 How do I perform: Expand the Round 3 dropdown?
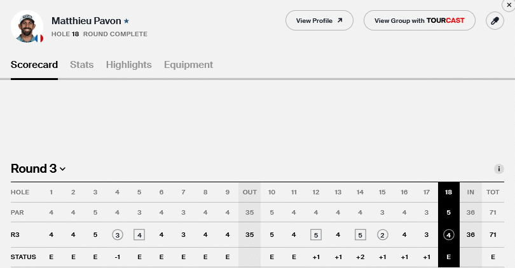tap(38, 168)
